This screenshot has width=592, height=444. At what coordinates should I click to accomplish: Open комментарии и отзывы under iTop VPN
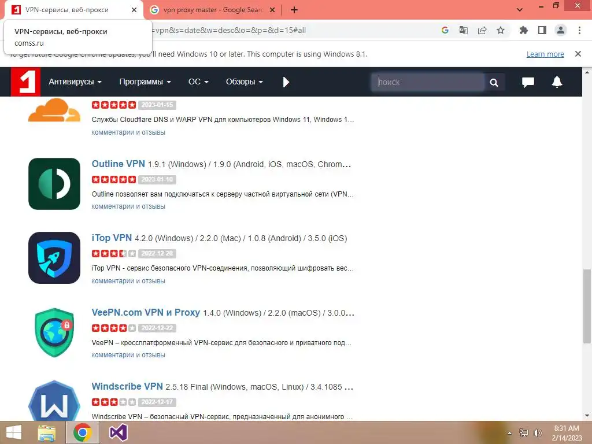click(128, 280)
